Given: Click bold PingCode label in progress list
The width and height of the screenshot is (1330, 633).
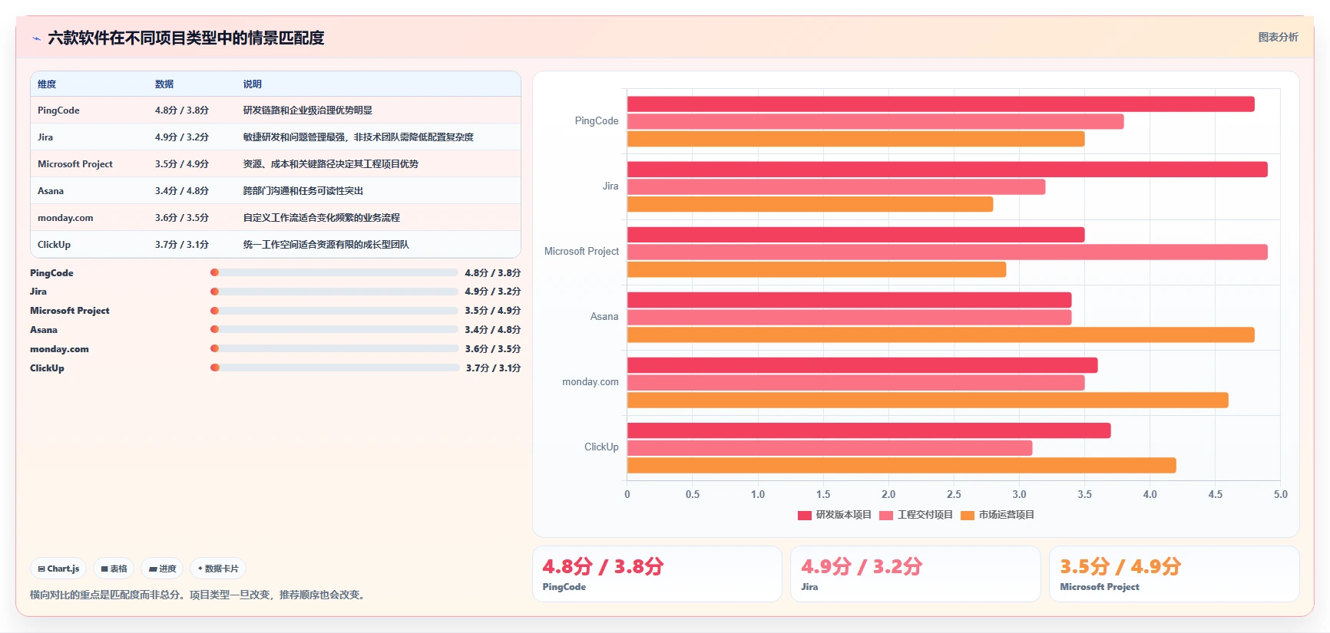Looking at the screenshot, I should [x=51, y=273].
